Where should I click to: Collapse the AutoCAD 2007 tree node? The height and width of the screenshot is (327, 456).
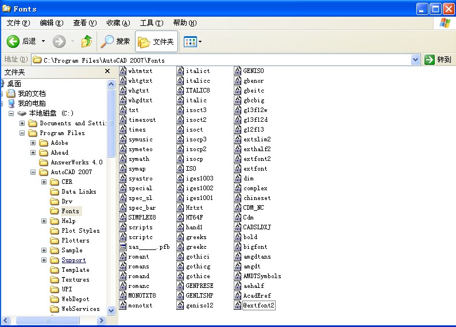coord(33,172)
